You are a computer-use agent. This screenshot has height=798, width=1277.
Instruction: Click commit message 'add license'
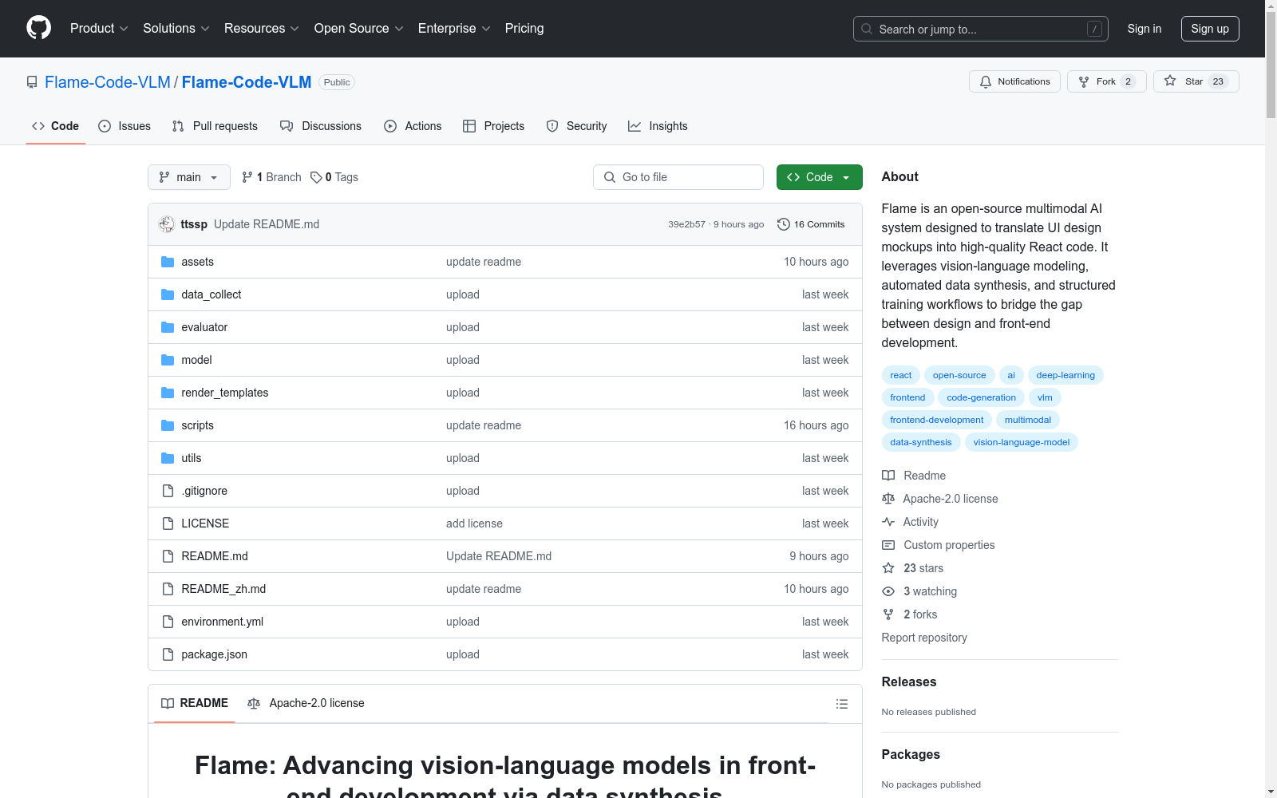coord(474,523)
